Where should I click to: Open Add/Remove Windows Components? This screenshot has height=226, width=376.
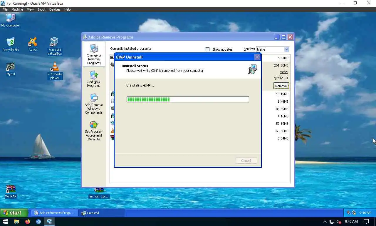pos(94,104)
